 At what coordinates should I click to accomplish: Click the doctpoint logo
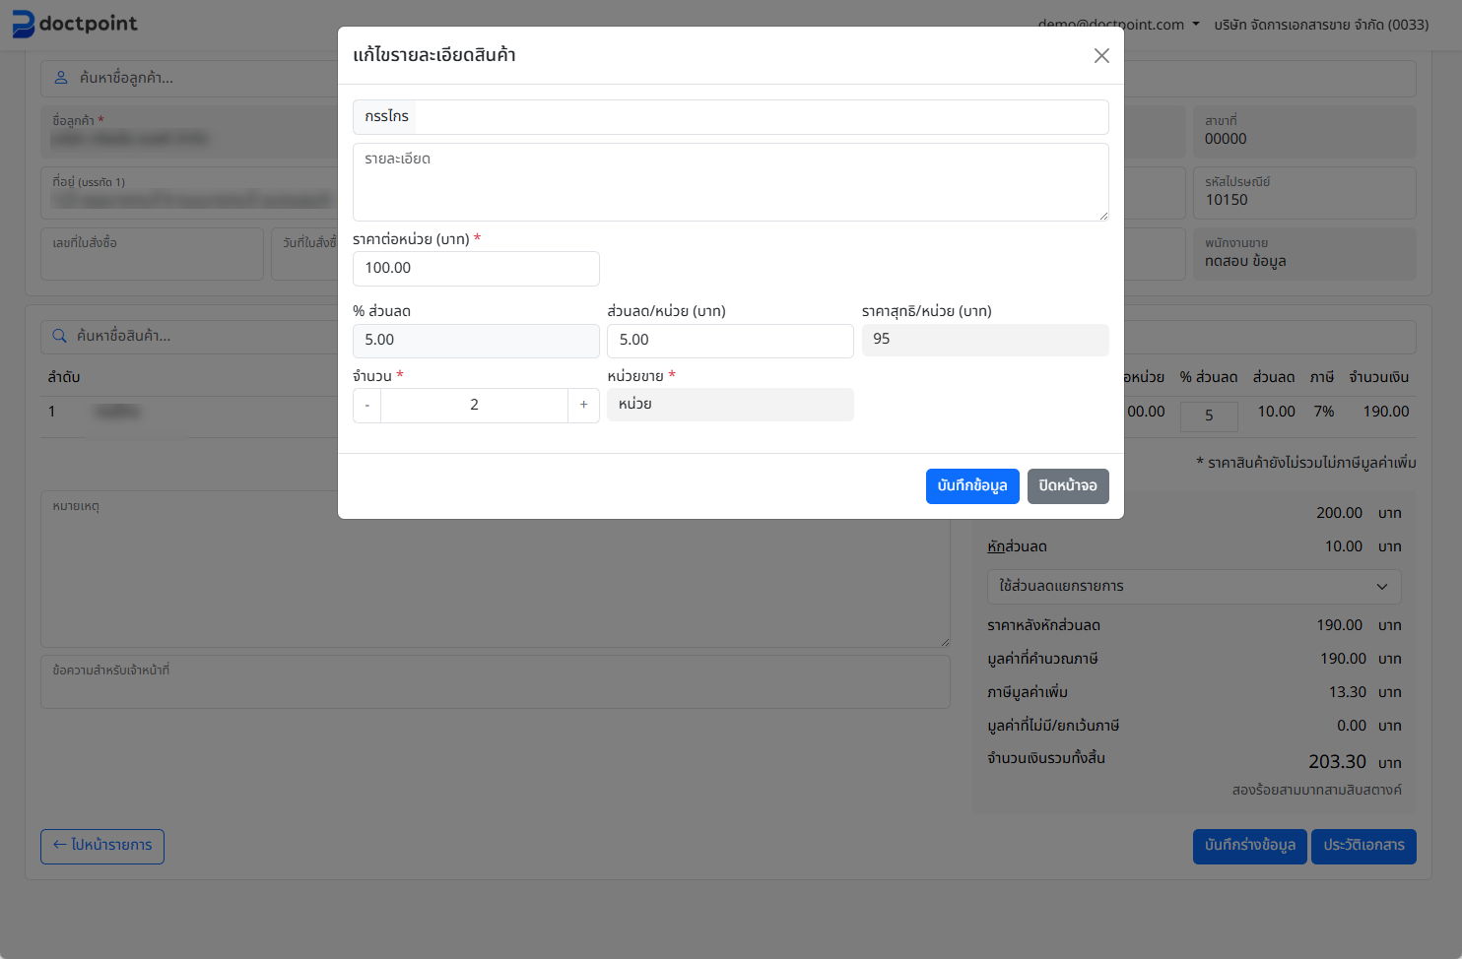(x=75, y=24)
